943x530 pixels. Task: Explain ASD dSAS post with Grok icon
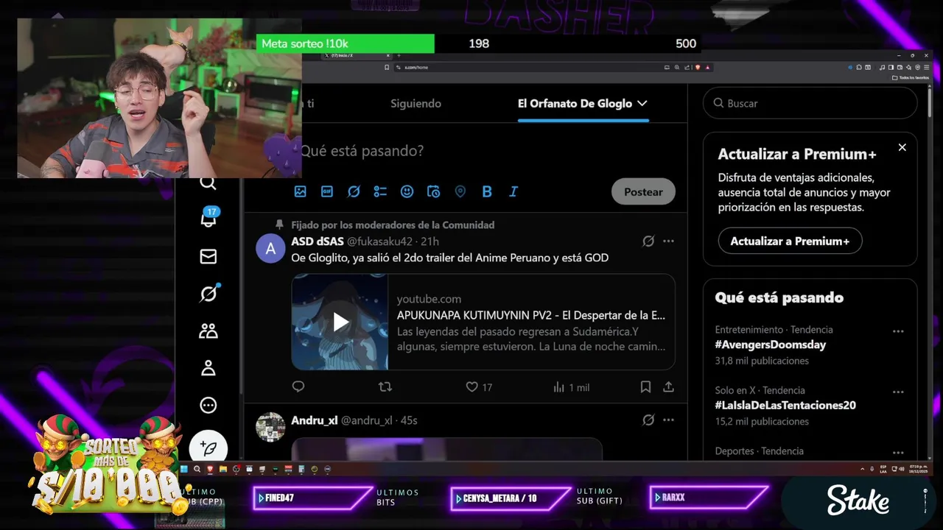tap(648, 241)
